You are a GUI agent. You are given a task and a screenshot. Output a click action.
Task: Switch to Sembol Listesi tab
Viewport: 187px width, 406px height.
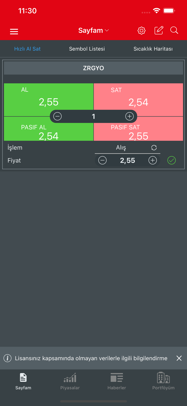pos(87,49)
